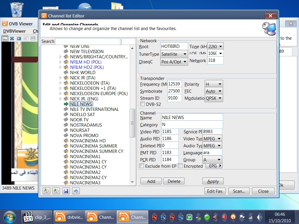Mark the channel as Encrypted
299x224 pixels.
(180, 166)
